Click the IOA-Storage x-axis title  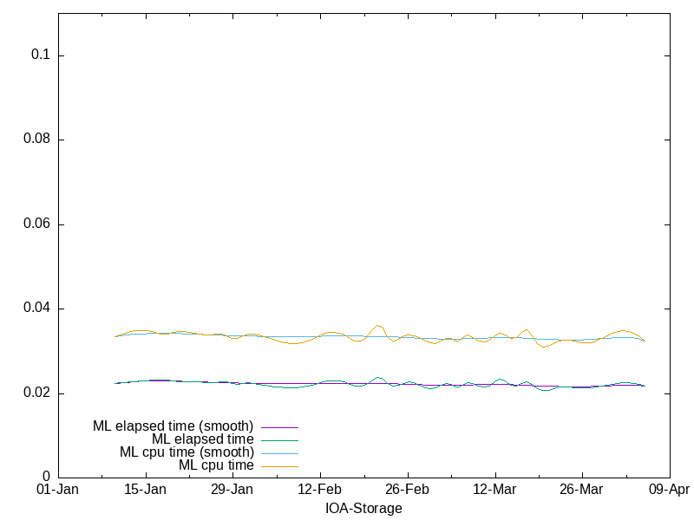tap(363, 509)
